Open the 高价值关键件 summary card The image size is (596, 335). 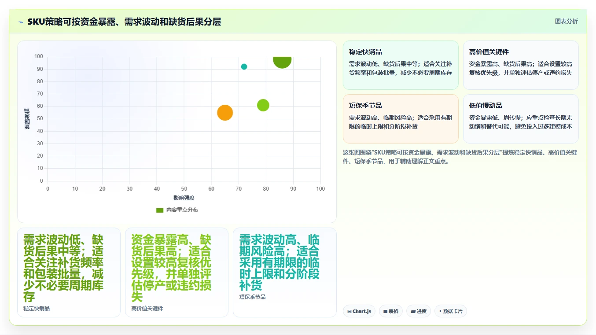(x=521, y=65)
